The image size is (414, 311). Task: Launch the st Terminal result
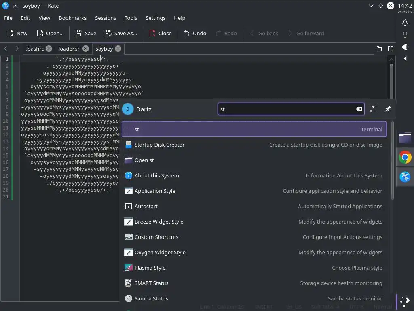coord(254,129)
